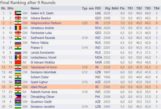Open Maghsoodloo Parham player profile link
The image size is (161, 109).
click(46, 23)
